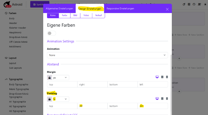Open Body colors in sidebar
Viewport: 208px width, 115px height.
point(12,18)
